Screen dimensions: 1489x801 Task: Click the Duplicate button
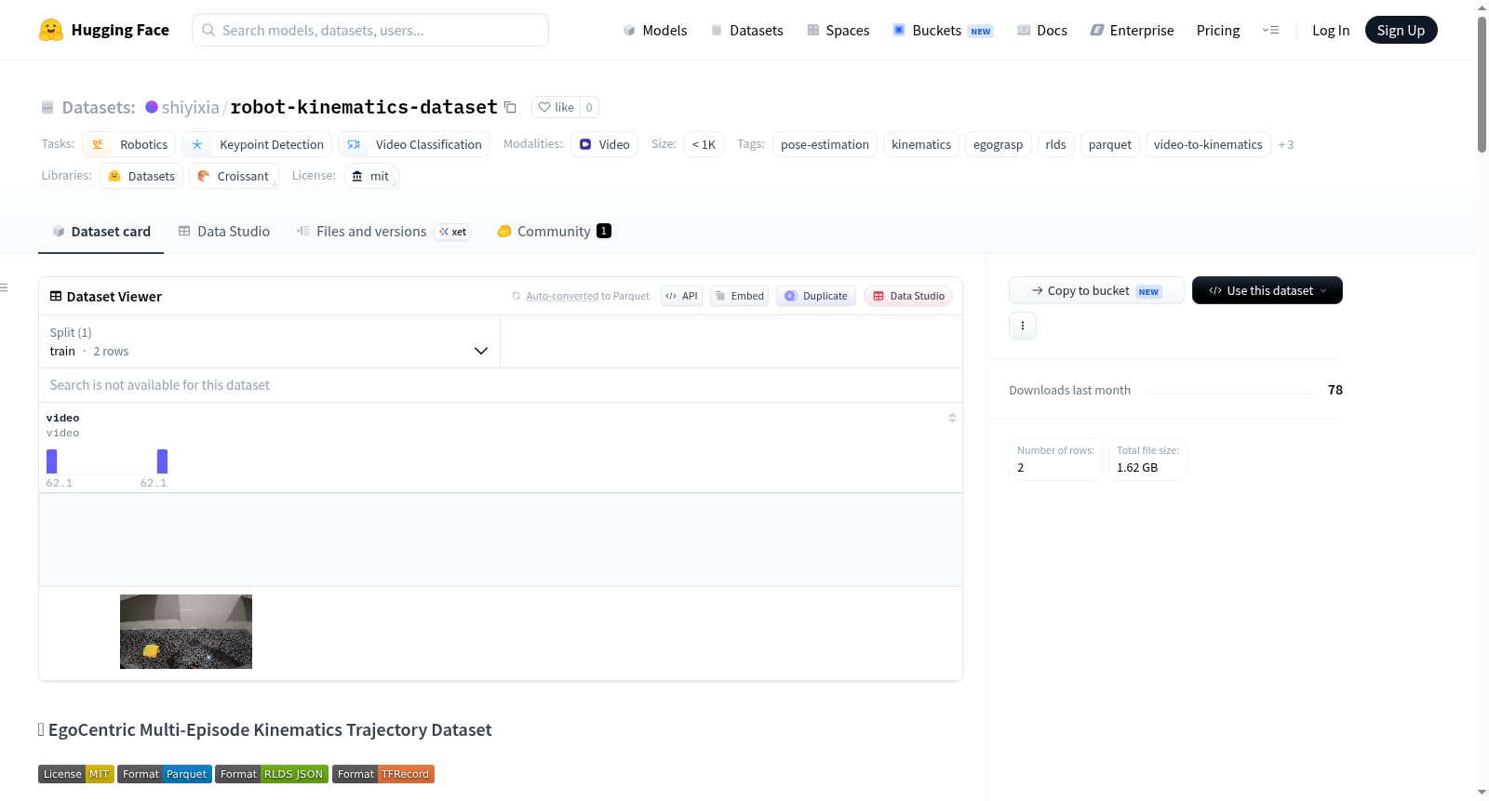tap(816, 296)
